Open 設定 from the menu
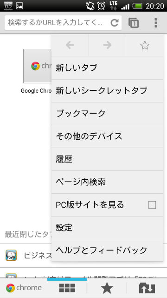Viewport: 167px width, 298px height. click(x=107, y=228)
